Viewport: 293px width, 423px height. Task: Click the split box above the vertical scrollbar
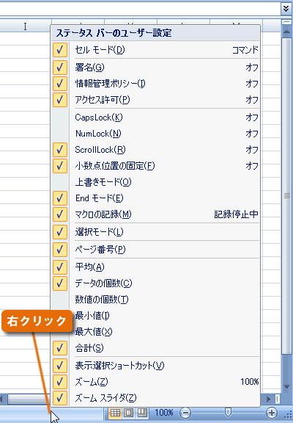click(x=286, y=22)
